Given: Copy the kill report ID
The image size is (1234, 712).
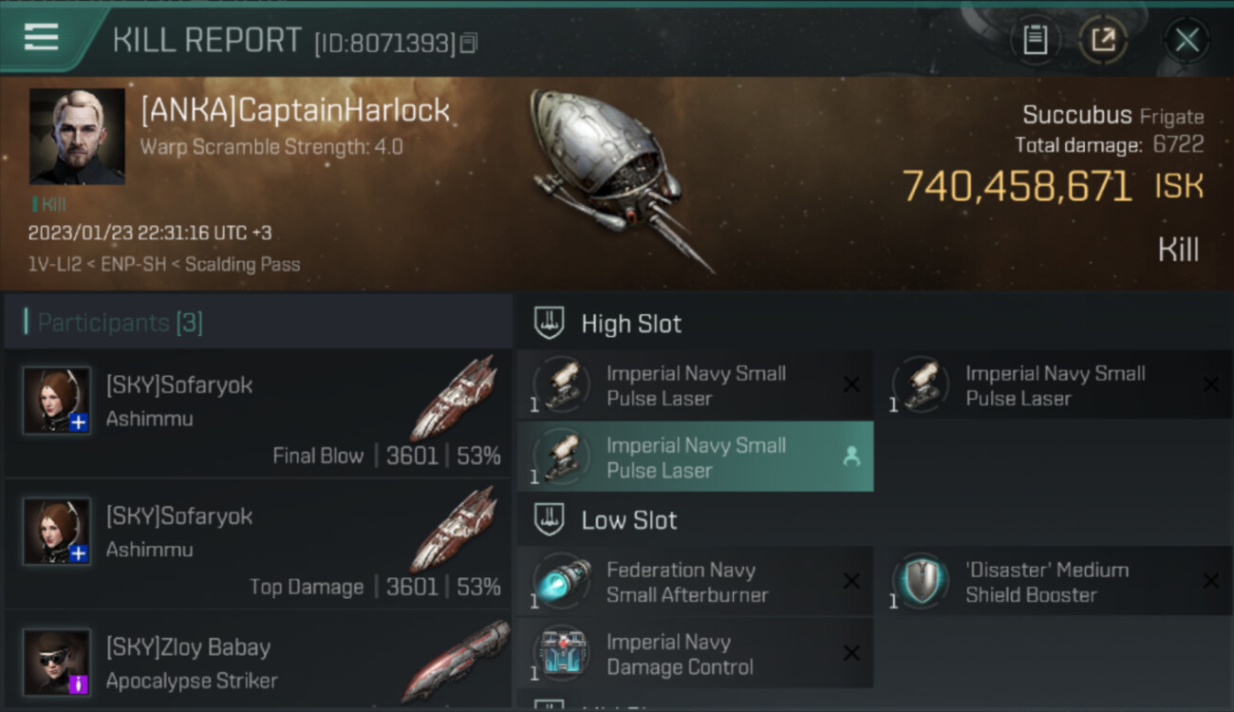Looking at the screenshot, I should [x=469, y=43].
